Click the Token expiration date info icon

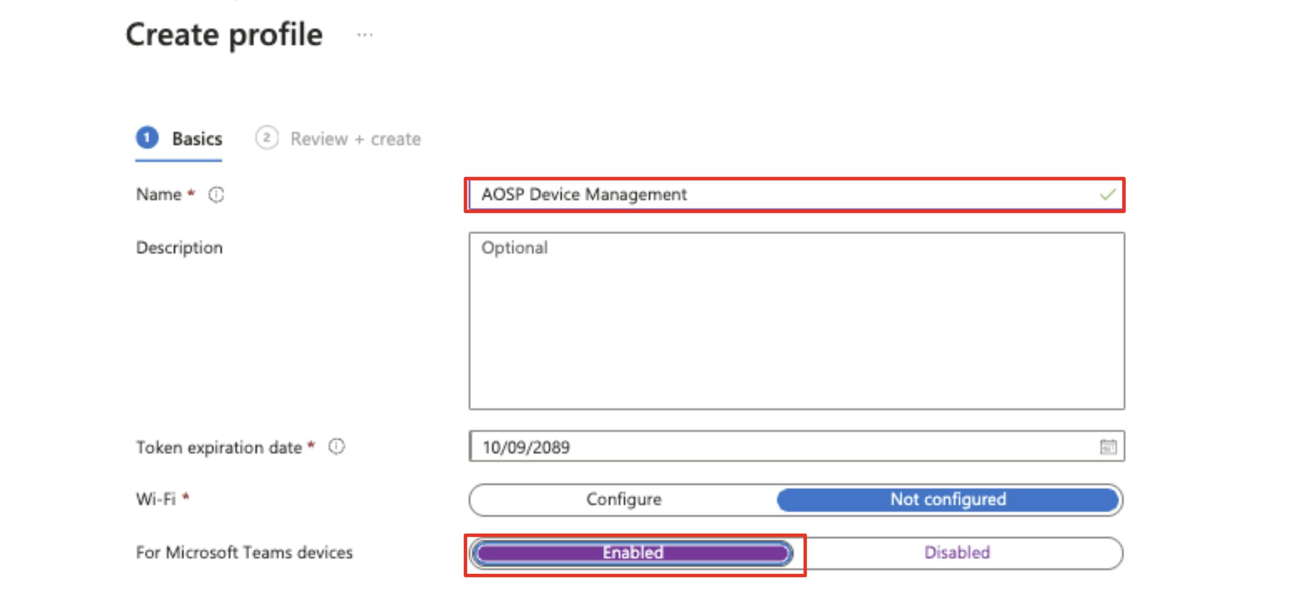(337, 447)
